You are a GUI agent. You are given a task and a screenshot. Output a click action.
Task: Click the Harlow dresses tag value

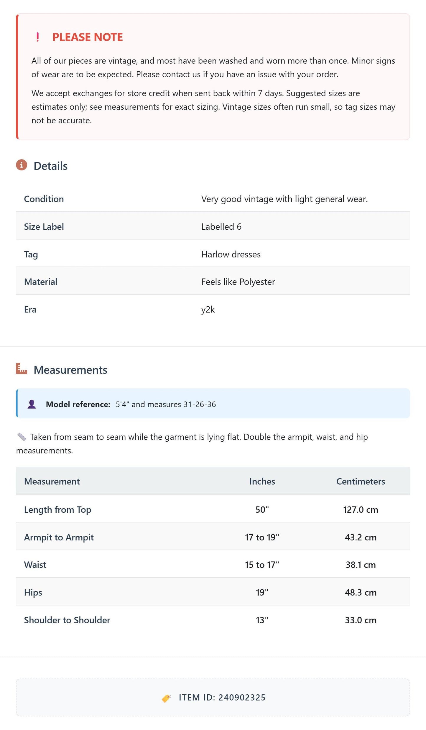tap(231, 254)
